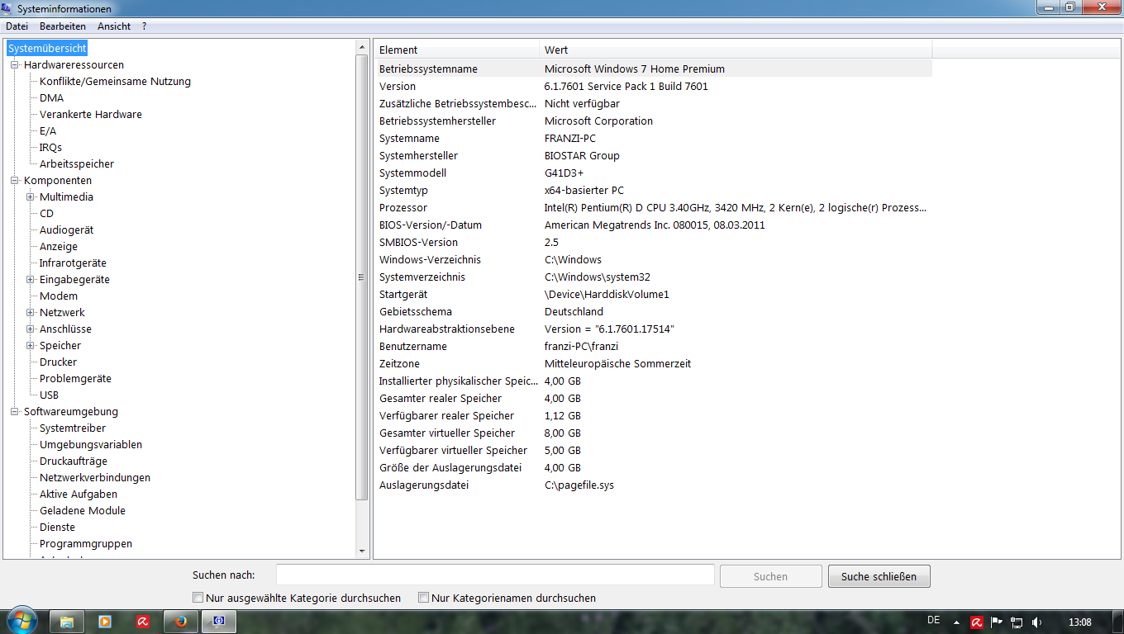Click the clock in the taskbar

coord(1079,622)
